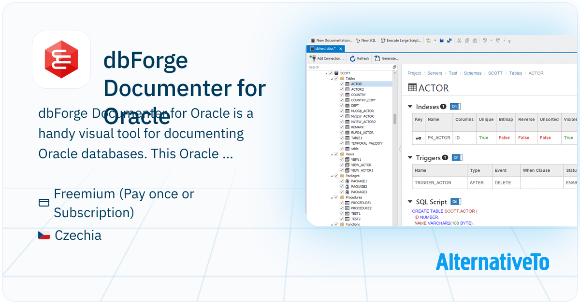Collapse the Views folder node
580x304 pixels.
[331, 154]
